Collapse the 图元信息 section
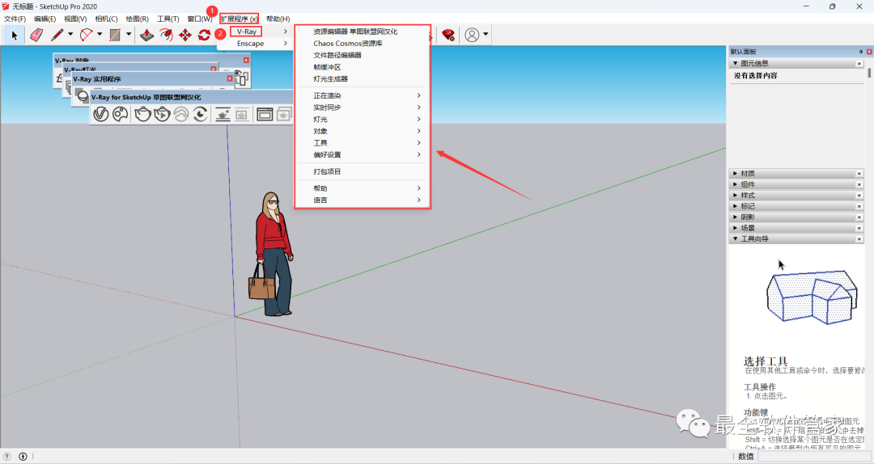 click(x=735, y=64)
